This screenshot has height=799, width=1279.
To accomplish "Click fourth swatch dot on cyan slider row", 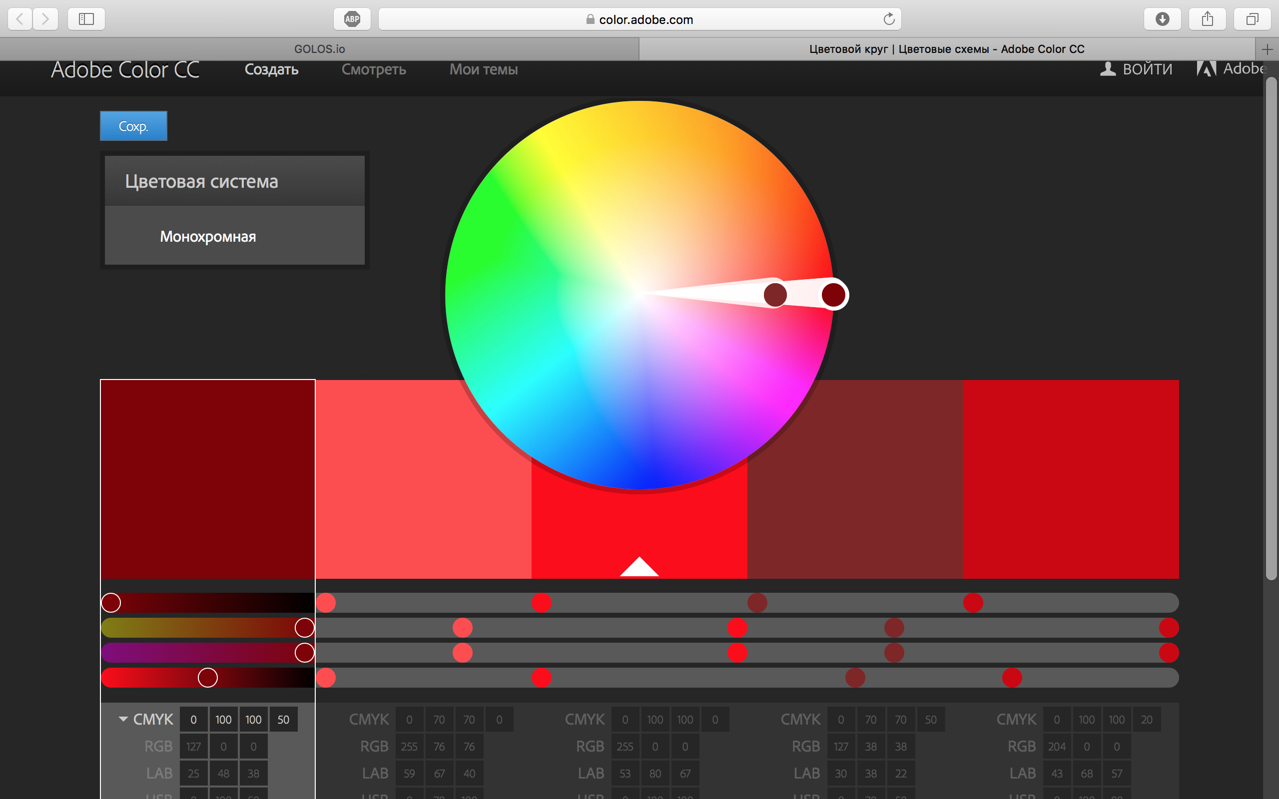I will click(757, 602).
